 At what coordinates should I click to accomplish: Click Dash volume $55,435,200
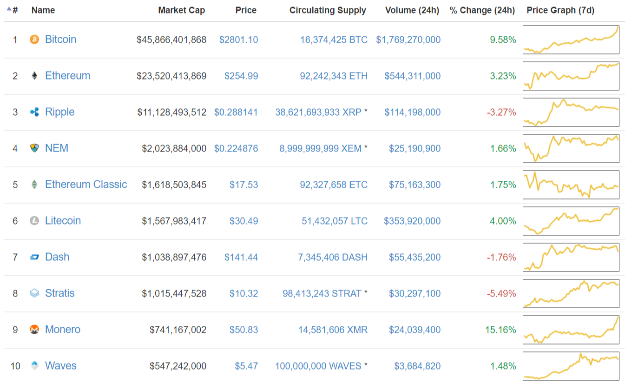(x=415, y=257)
